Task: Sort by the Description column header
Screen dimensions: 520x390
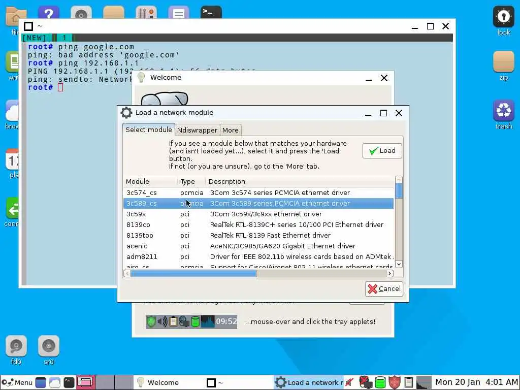Action: click(x=300, y=181)
